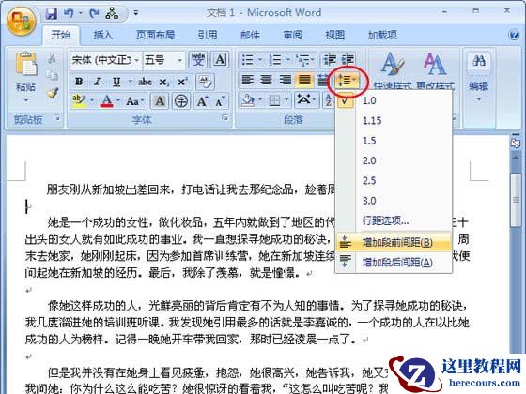Toggle subscript formatting
The image size is (526, 394).
coord(164,82)
